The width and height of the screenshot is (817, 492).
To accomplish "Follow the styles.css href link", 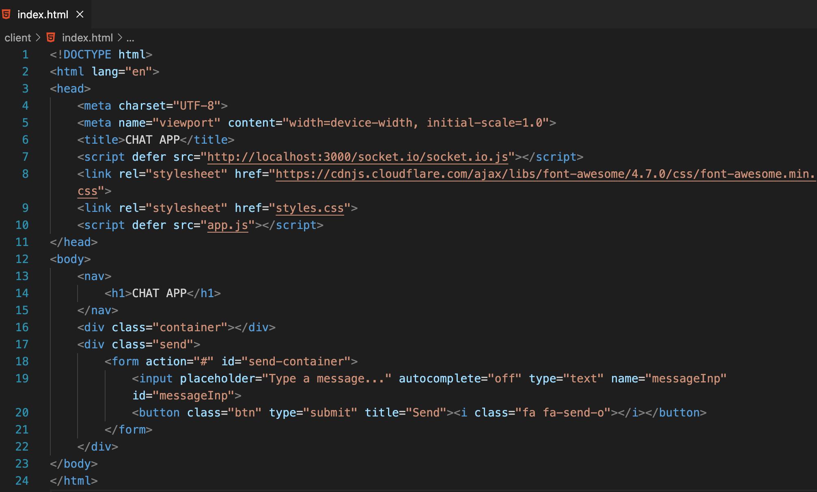I will [310, 208].
